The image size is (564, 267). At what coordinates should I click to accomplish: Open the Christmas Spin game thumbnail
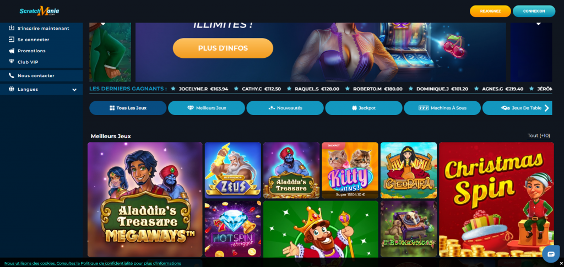click(496, 199)
